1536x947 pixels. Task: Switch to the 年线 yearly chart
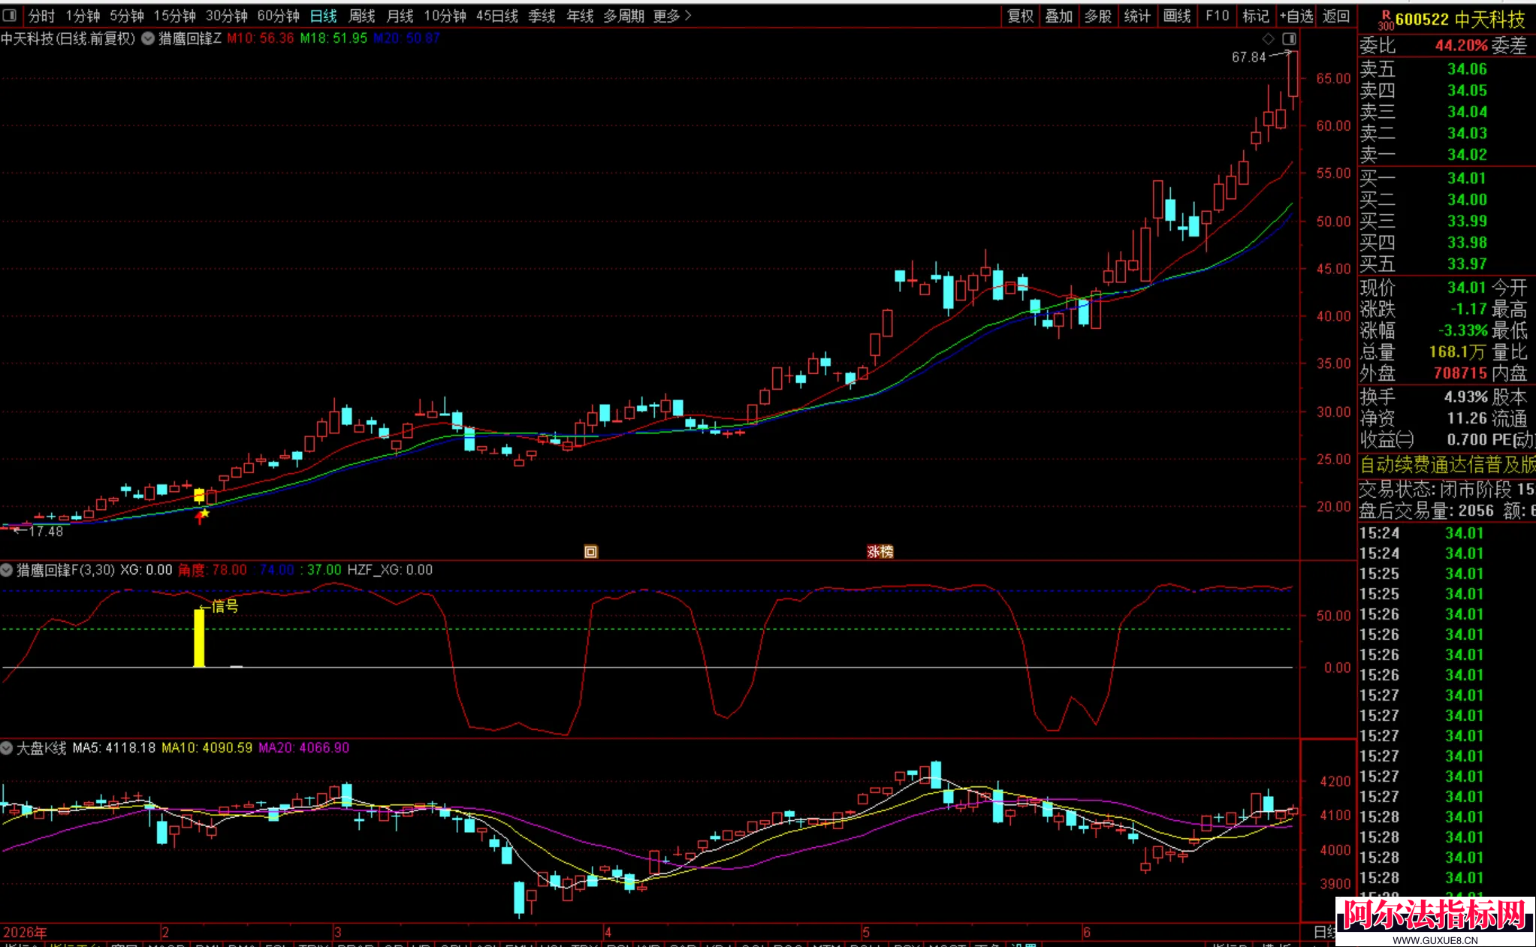(x=580, y=16)
